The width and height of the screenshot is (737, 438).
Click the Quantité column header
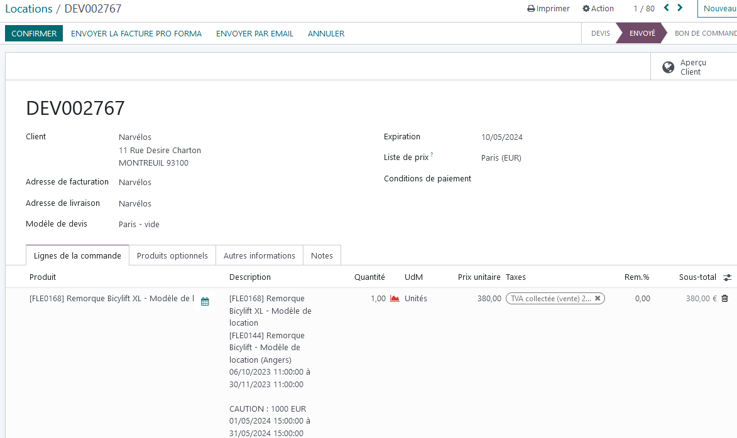click(x=369, y=277)
